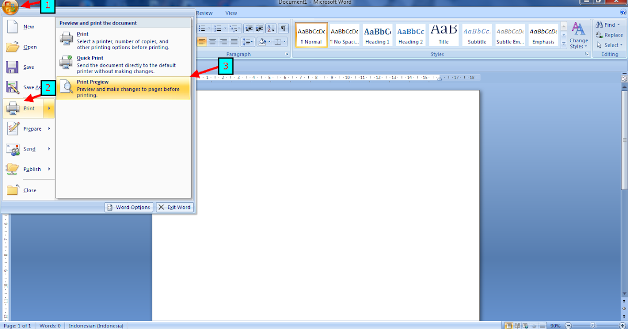Open the Shading color dropdown arrow
The height and width of the screenshot is (329, 628).
tap(269, 42)
